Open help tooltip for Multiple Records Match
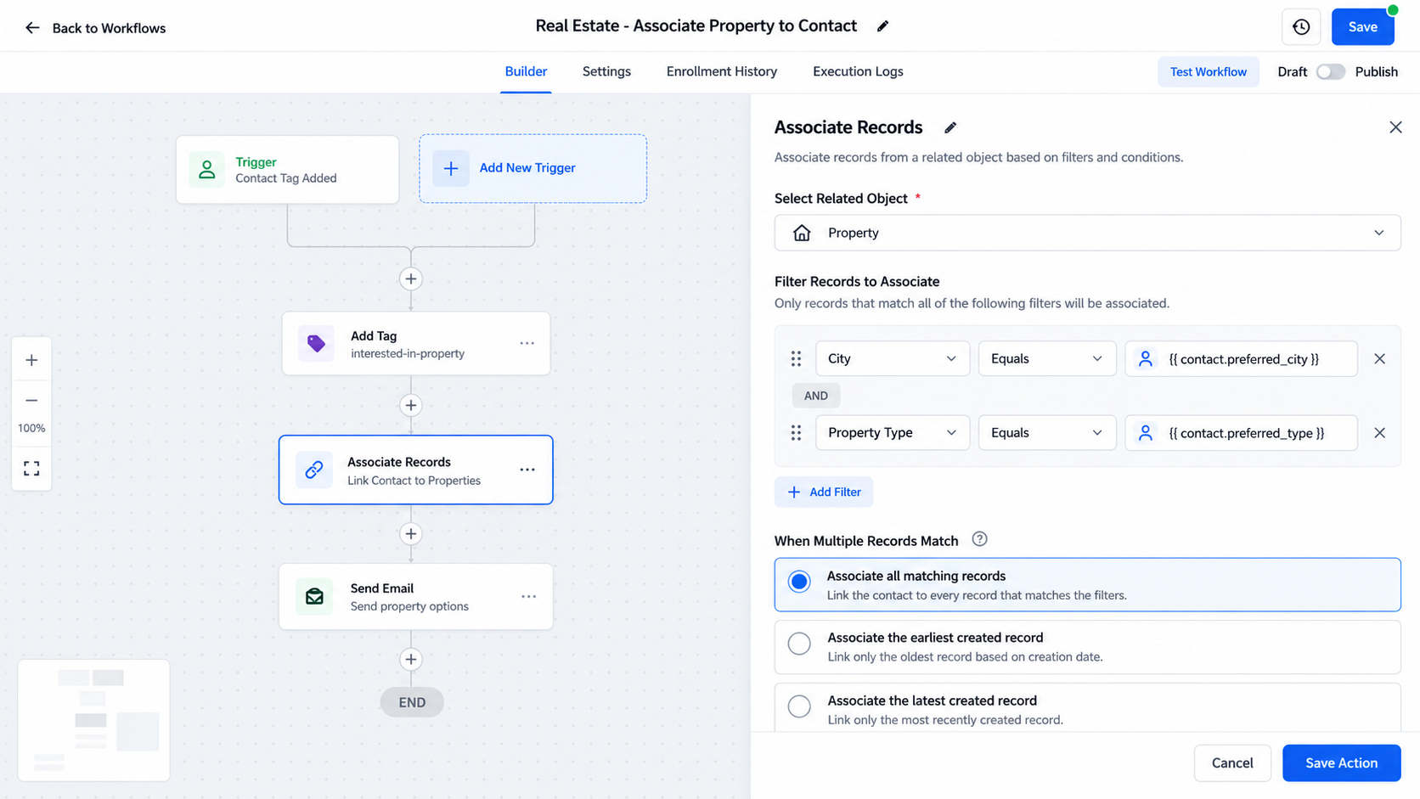 click(979, 539)
